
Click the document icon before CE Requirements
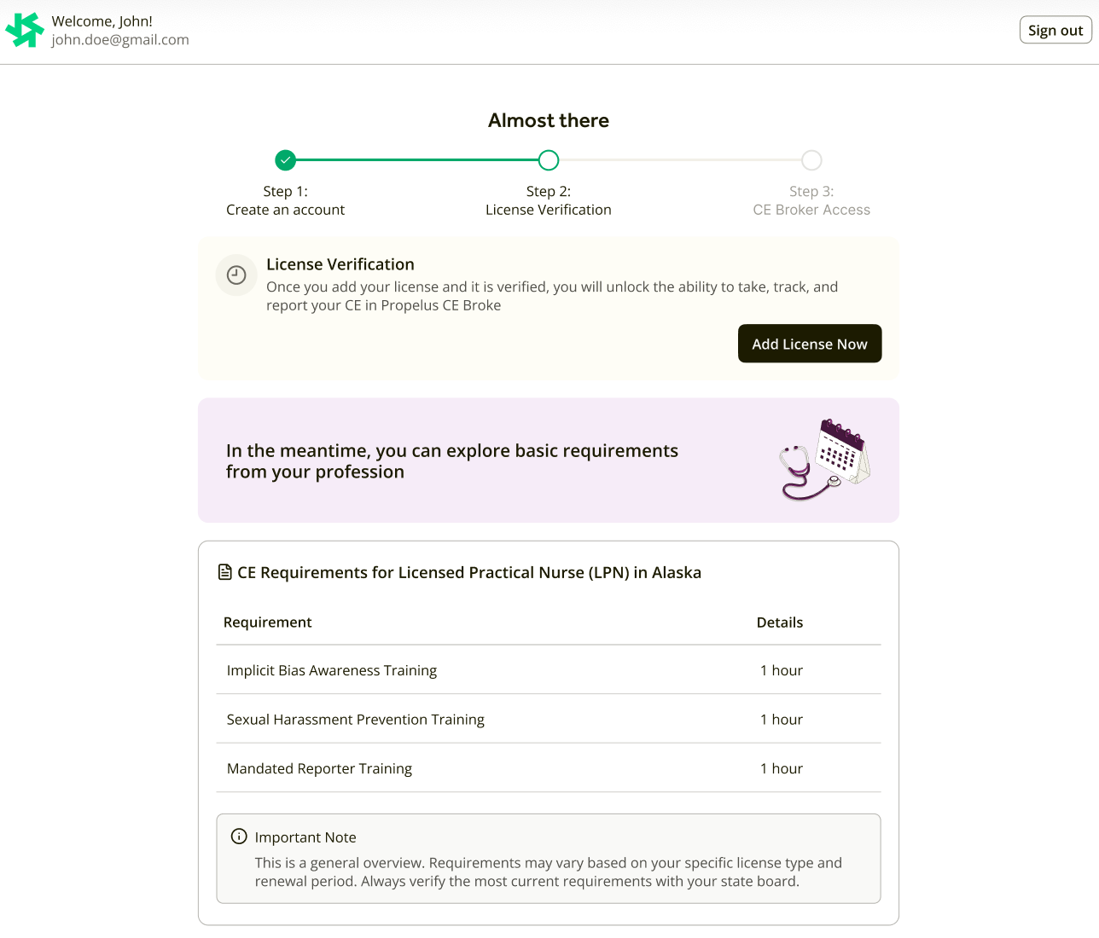225,572
